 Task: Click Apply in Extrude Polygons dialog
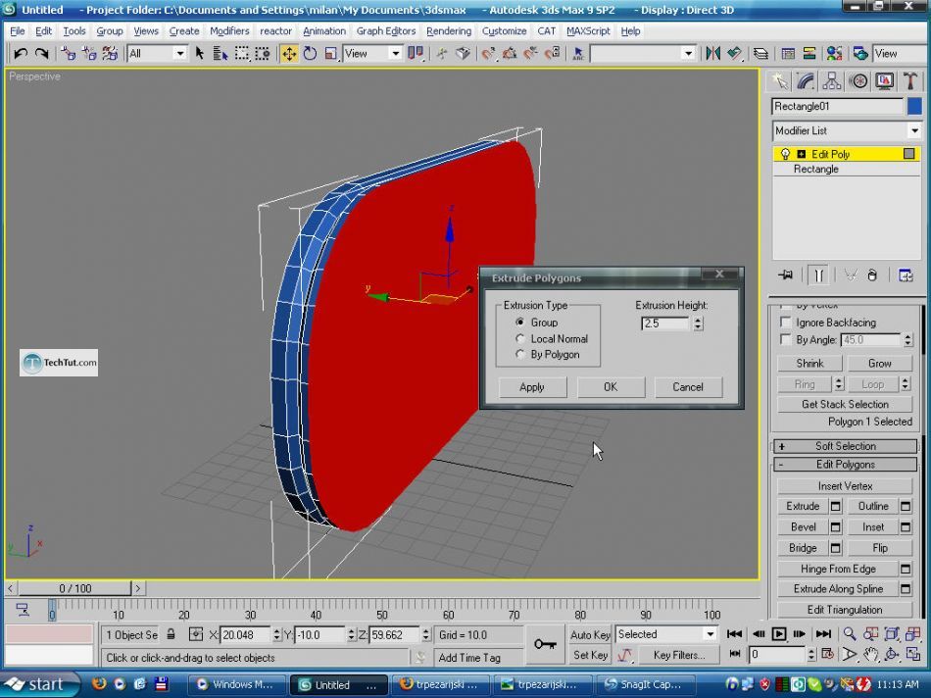tap(532, 386)
